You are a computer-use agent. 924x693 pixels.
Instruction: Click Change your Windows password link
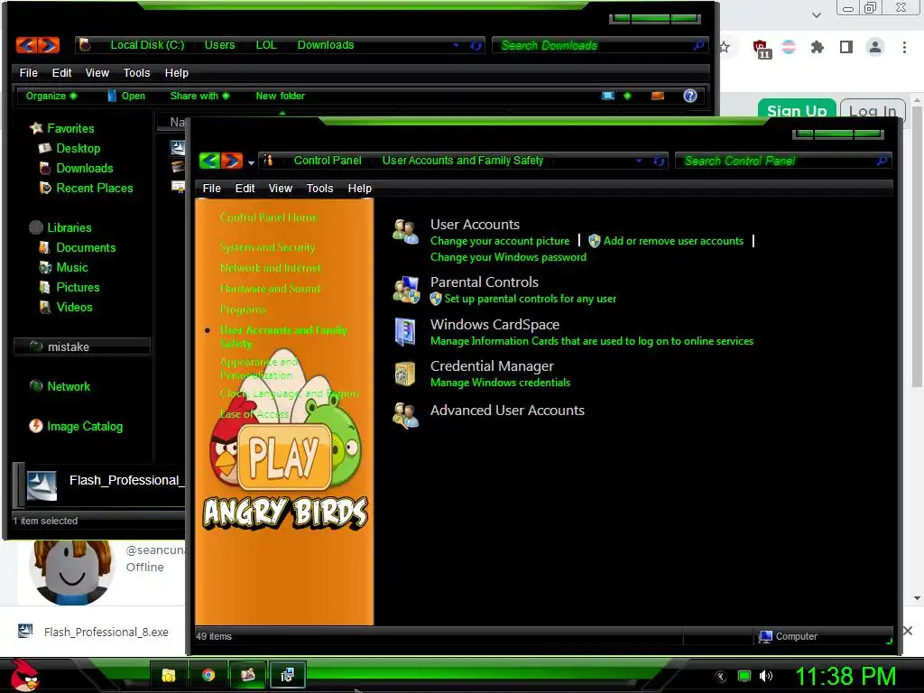pyautogui.click(x=508, y=257)
